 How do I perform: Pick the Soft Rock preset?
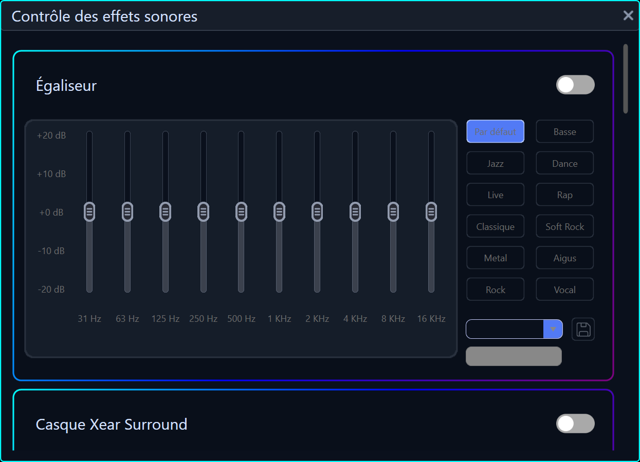(564, 226)
